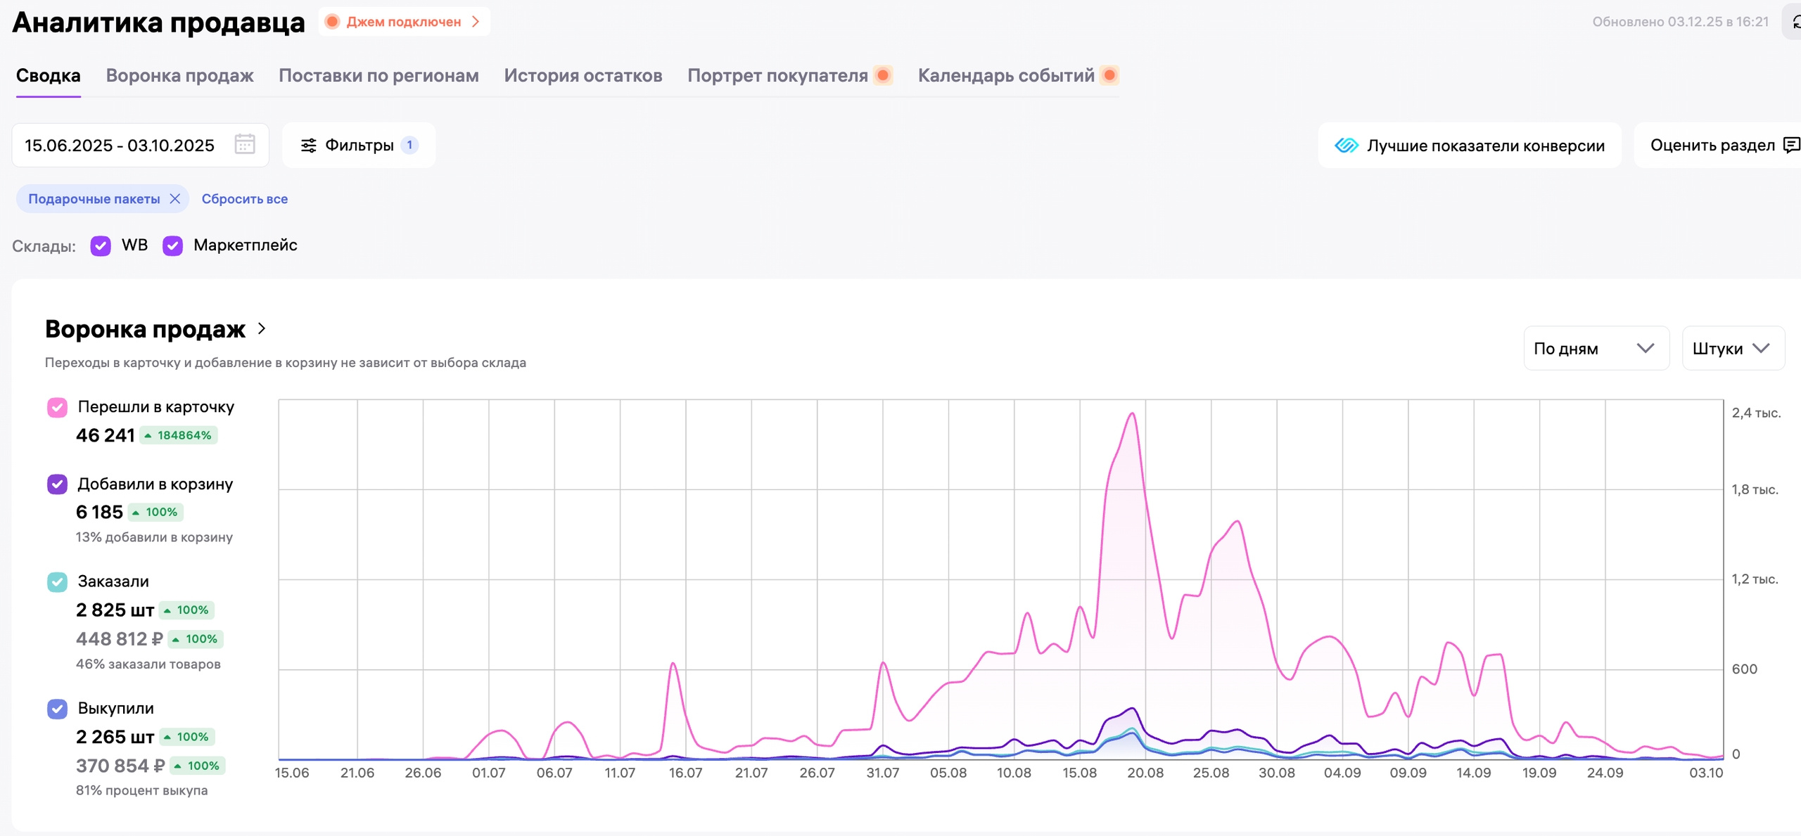The image size is (1801, 836).
Task: Uncheck the Маркетплейс warehouse checkbox
Action: tap(172, 246)
